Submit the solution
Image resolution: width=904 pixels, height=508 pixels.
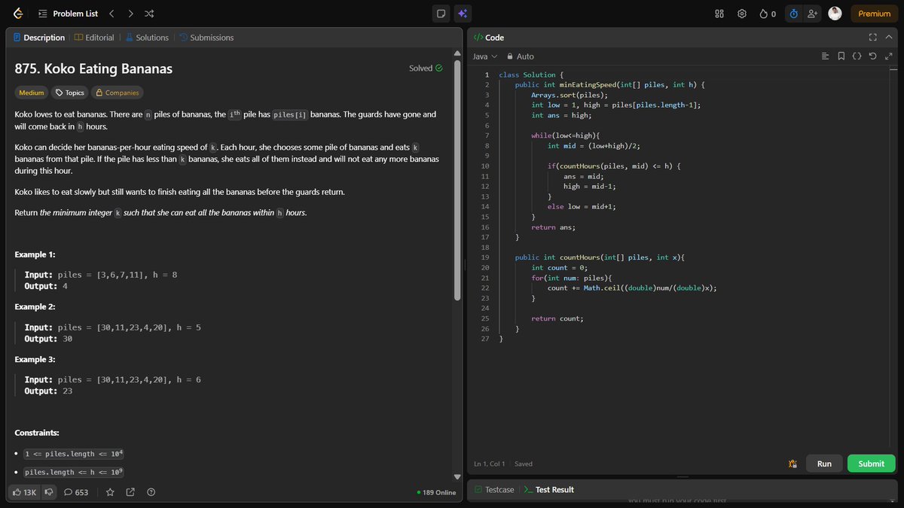(871, 463)
